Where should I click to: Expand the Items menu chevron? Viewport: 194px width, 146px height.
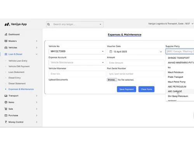pos(36,102)
